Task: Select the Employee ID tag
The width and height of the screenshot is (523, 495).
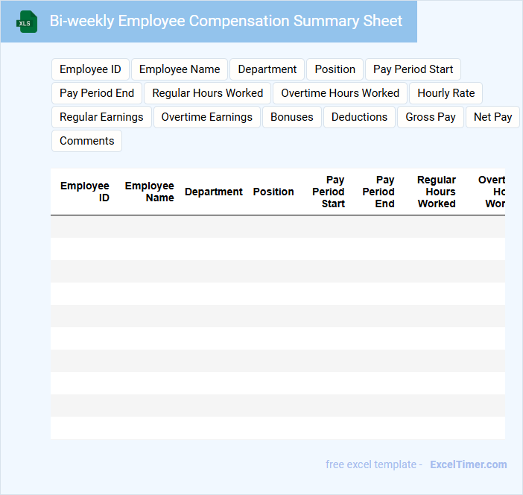Action: [90, 69]
